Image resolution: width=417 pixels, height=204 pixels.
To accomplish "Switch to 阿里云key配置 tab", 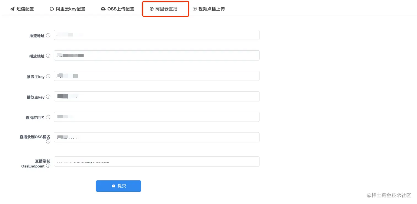I will coord(67,9).
